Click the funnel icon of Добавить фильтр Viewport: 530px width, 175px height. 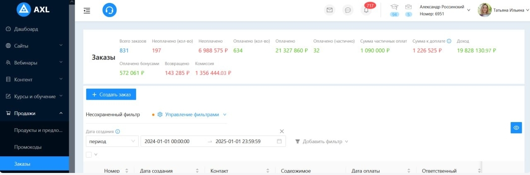(x=297, y=141)
